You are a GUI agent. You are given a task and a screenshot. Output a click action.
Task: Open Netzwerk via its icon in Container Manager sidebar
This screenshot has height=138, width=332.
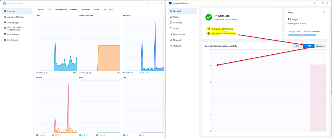171,40
